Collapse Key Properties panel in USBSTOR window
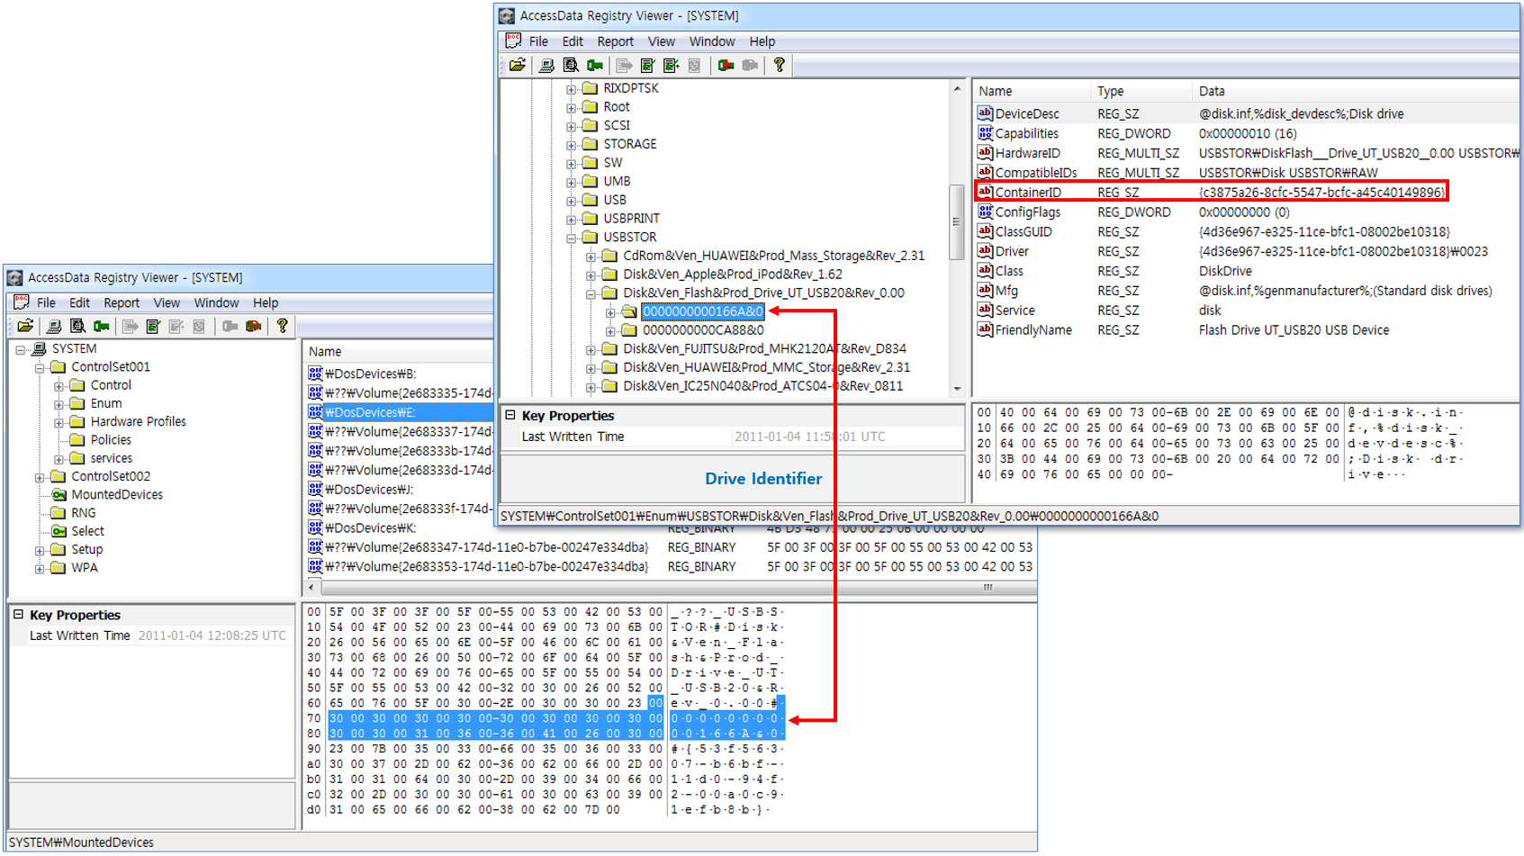1524x856 pixels. tap(510, 415)
